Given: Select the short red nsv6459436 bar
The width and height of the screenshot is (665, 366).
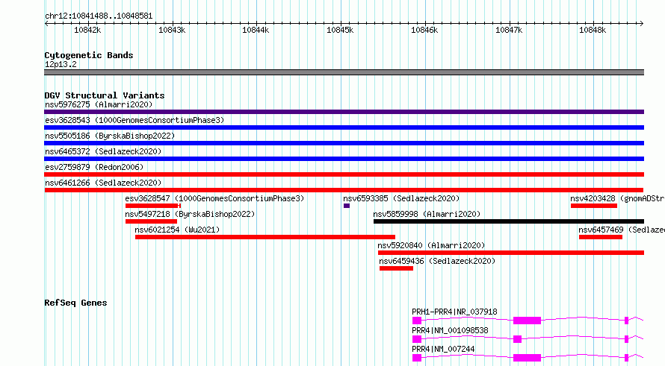Looking at the screenshot, I should coord(396,268).
